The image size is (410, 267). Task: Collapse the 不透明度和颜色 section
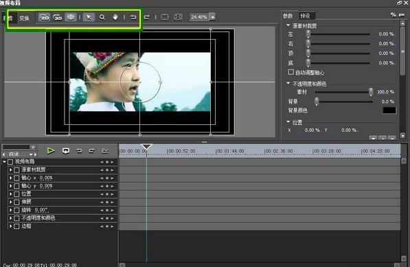pyautogui.click(x=288, y=83)
